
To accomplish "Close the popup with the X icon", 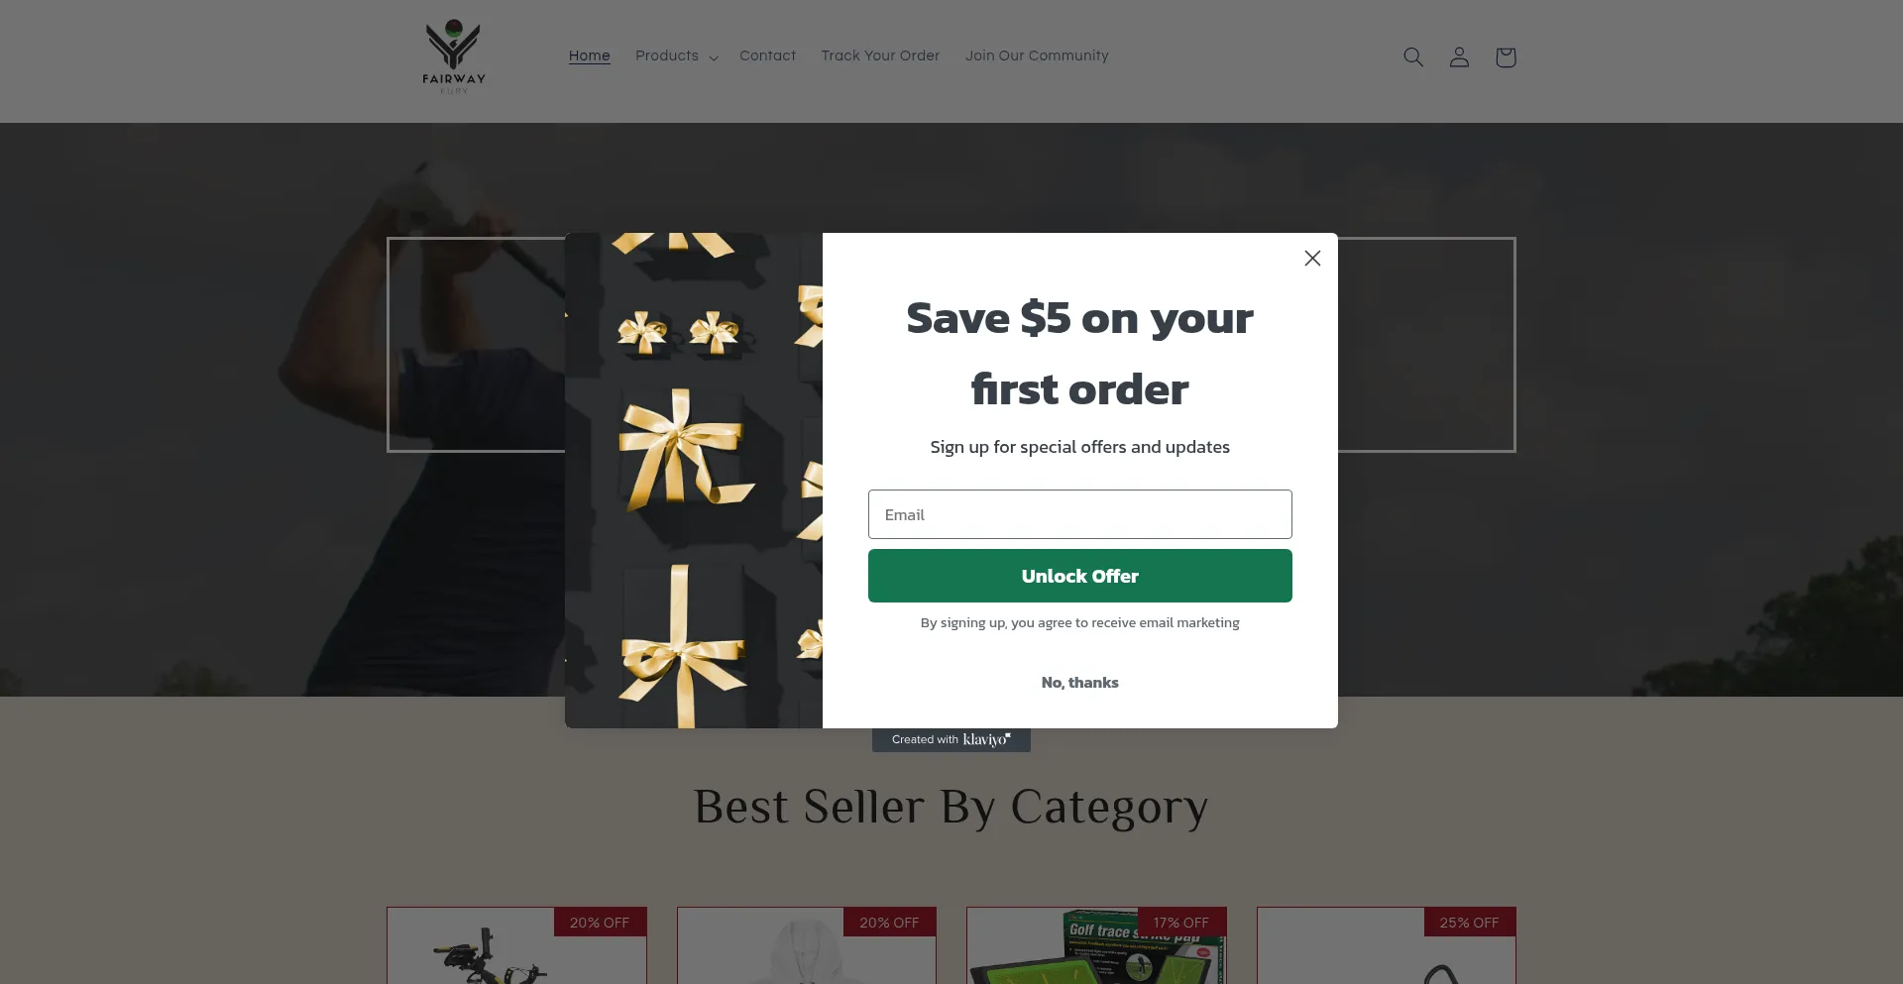I will coord(1312,259).
